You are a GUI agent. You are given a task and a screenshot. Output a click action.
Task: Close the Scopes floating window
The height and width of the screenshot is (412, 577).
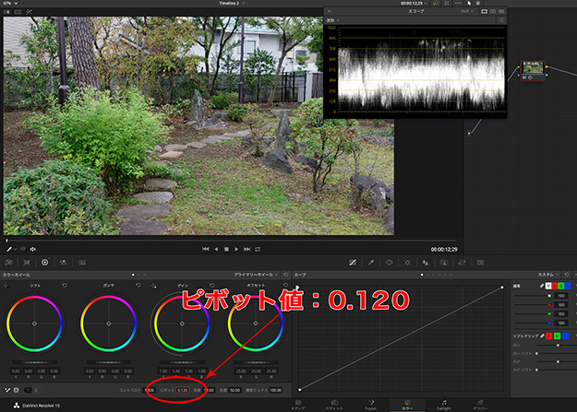(330, 11)
